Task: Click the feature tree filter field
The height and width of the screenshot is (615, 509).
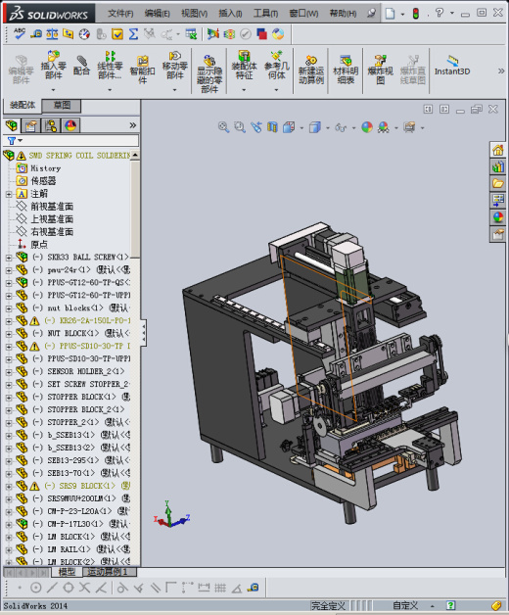Action: tap(71, 140)
